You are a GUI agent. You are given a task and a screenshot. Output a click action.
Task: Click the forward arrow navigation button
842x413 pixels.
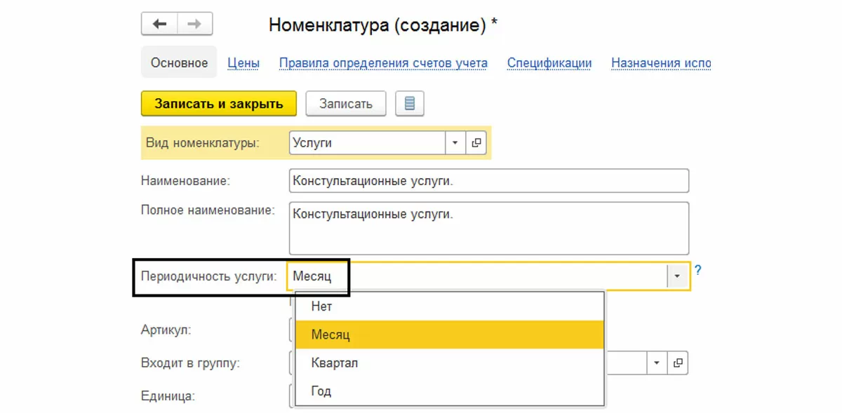(195, 25)
